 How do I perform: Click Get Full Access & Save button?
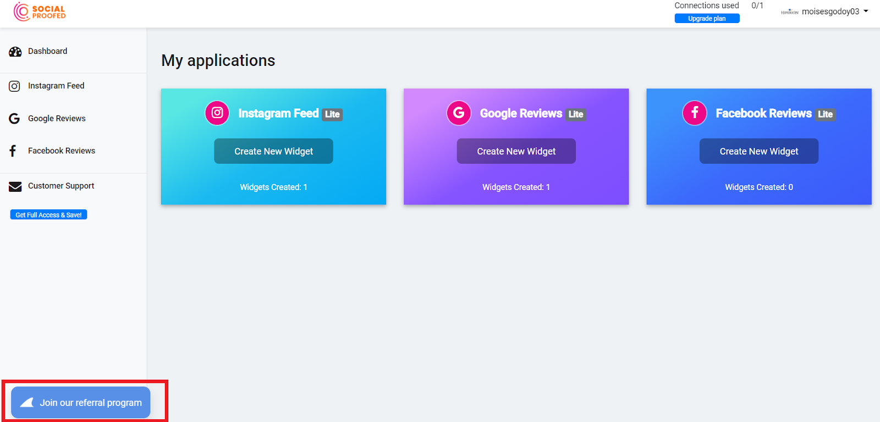point(48,215)
